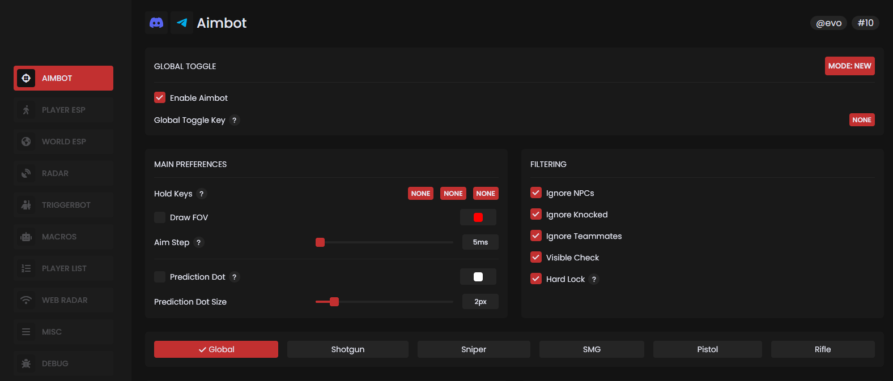Click the MODE: NEW selector button
This screenshot has width=893, height=381.
click(849, 66)
